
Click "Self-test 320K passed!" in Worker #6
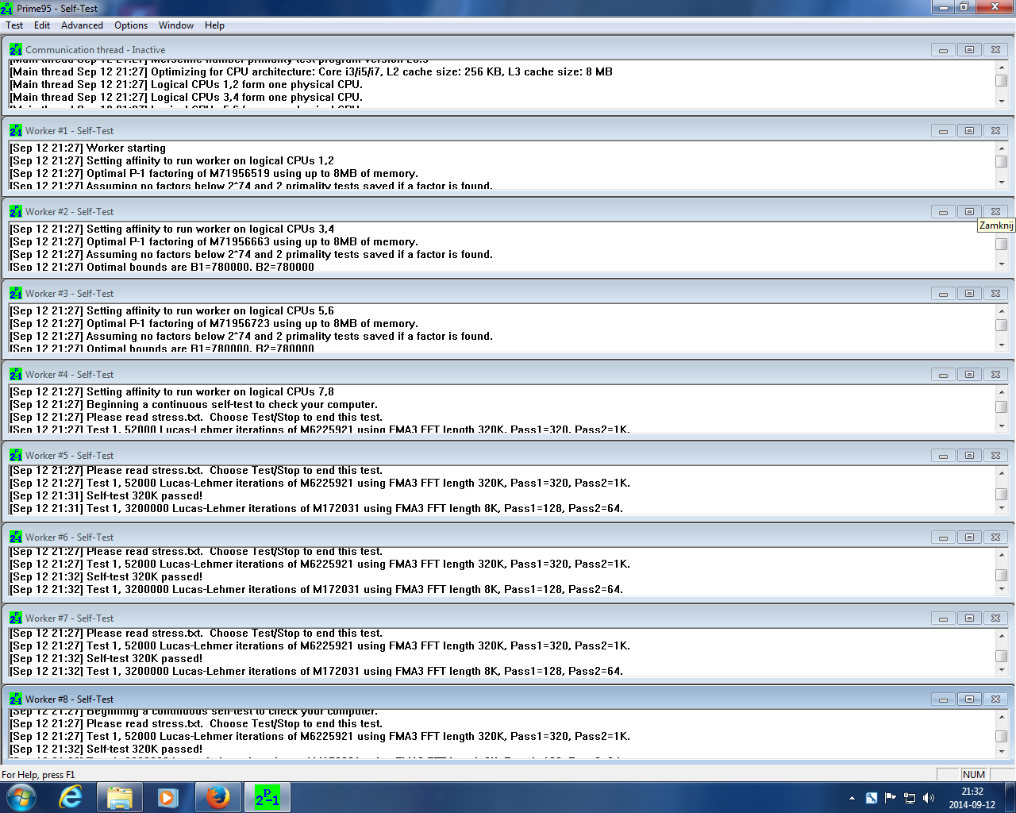(x=106, y=576)
